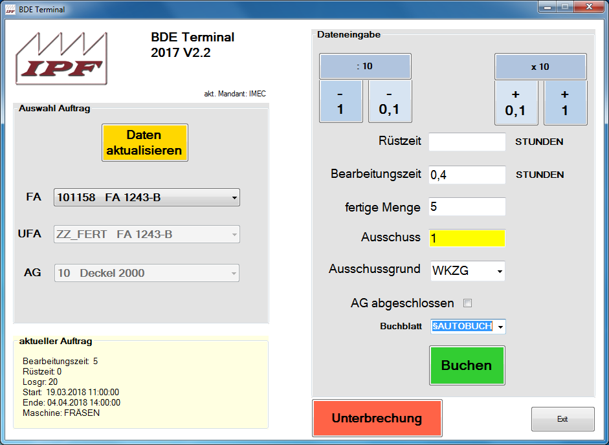609x445 pixels.
Task: Focus the empty Rüstzeit input field
Action: click(467, 142)
